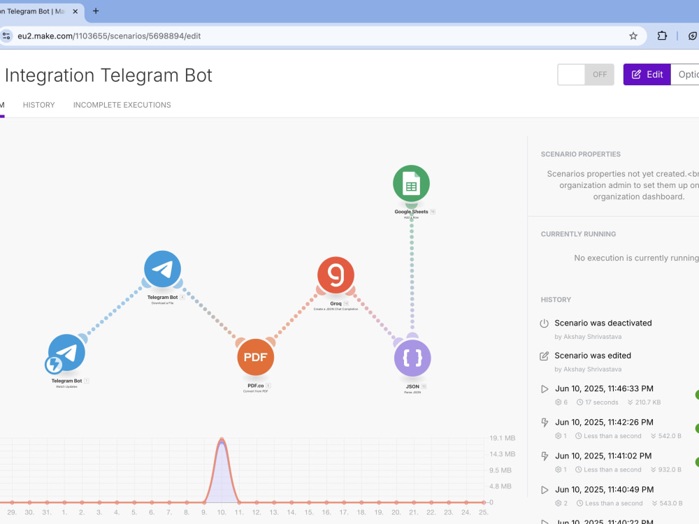Screen dimensions: 699x524
Task: Open the Jun 10, 2025, 11:41:02 PM execution
Action: coord(603,456)
